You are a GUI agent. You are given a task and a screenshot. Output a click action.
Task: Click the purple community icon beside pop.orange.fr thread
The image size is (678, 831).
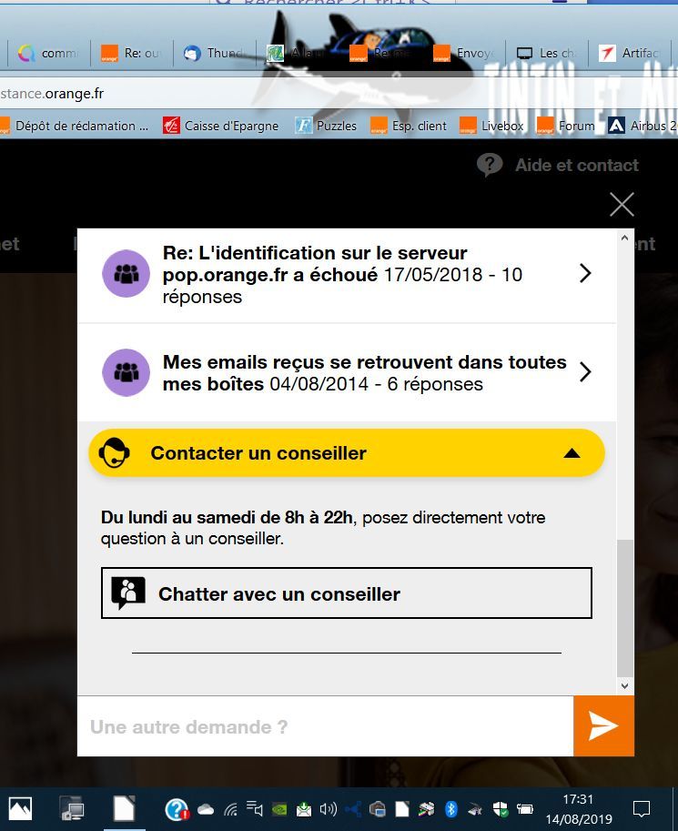[126, 273]
